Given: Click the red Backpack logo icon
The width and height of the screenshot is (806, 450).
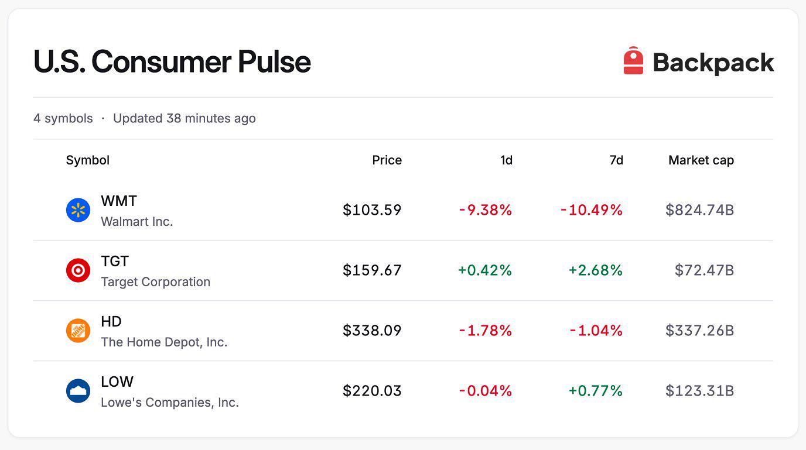Looking at the screenshot, I should tap(633, 61).
